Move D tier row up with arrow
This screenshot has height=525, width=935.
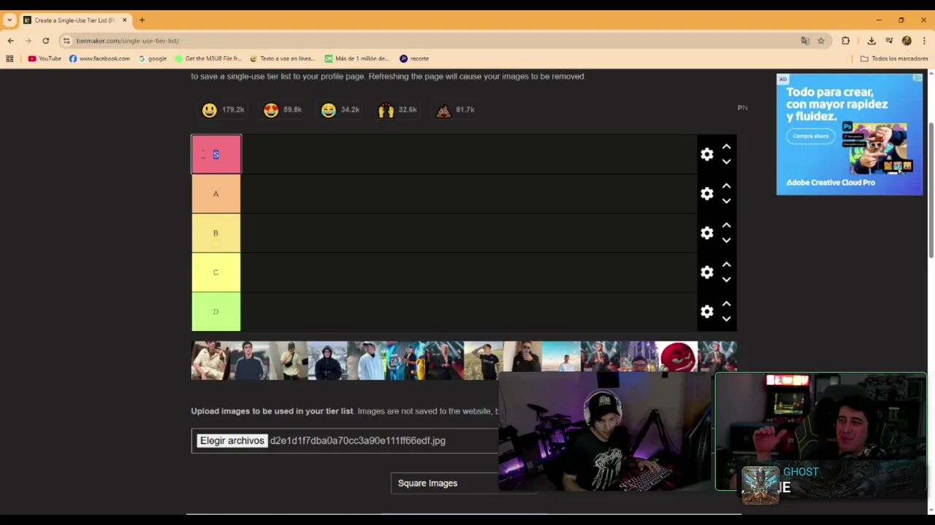tap(726, 304)
